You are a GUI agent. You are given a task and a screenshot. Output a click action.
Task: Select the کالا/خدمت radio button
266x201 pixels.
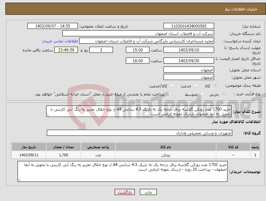[172, 85]
